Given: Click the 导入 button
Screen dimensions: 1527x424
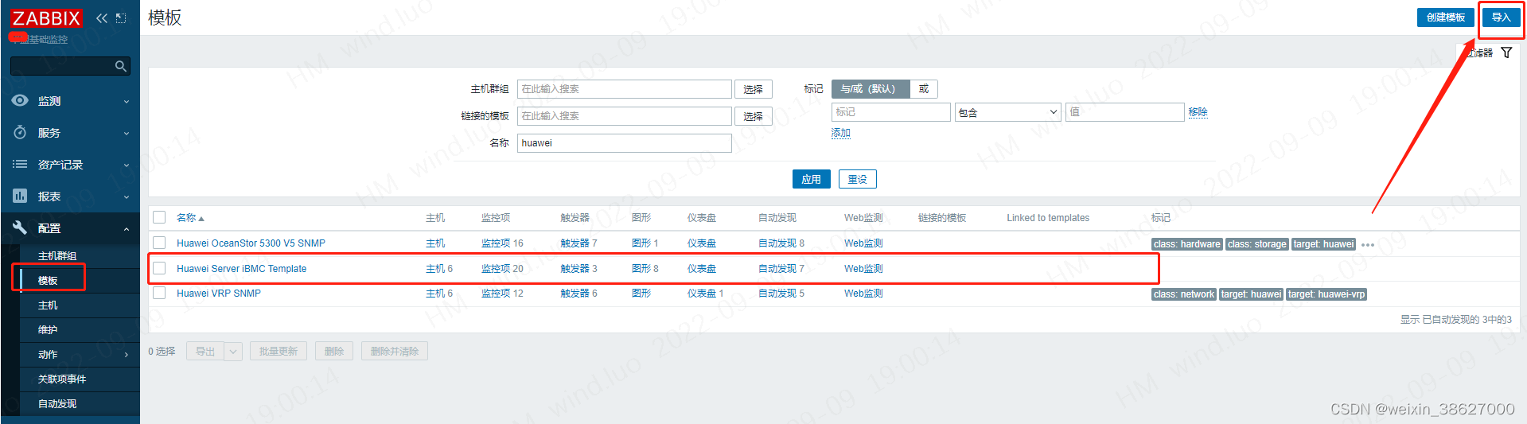Looking at the screenshot, I should pyautogui.click(x=1501, y=18).
